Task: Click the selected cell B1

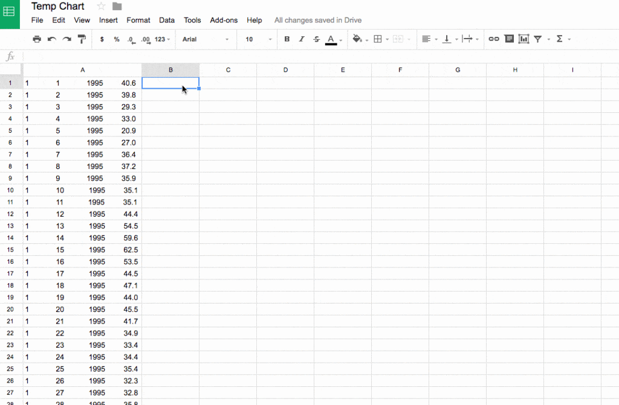Action: pyautogui.click(x=170, y=83)
